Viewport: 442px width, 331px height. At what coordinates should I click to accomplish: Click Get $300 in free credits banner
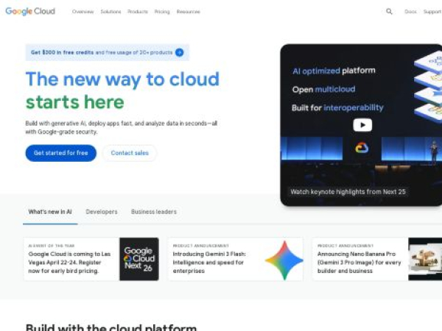(x=107, y=52)
